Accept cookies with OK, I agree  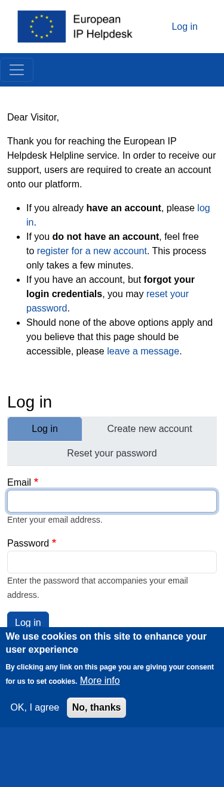(x=35, y=708)
